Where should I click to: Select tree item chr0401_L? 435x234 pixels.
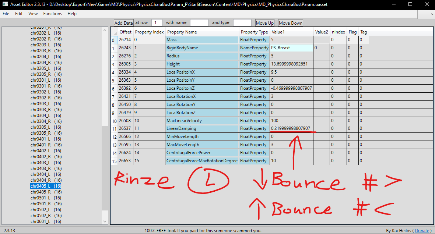[x=46, y=139]
